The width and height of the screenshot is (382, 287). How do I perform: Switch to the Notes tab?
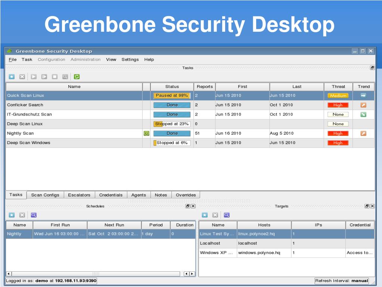coord(161,195)
